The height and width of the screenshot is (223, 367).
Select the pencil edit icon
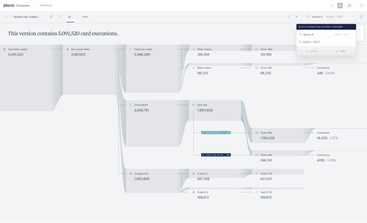pos(60,17)
